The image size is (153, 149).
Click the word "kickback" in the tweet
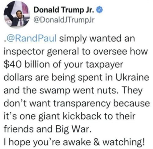coord(82,116)
